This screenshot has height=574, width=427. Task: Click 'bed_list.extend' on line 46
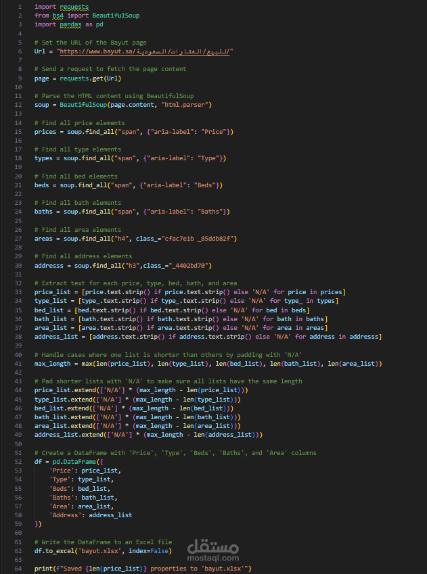(x=62, y=408)
